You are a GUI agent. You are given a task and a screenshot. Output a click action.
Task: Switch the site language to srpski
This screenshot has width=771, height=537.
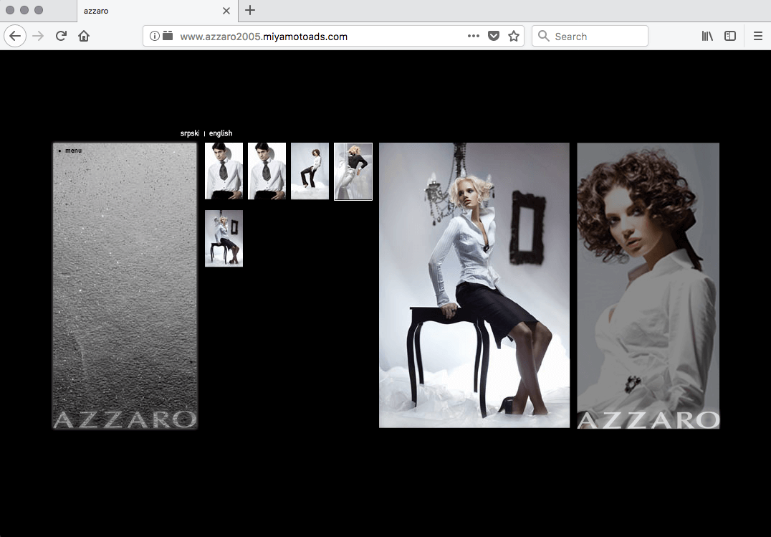coord(190,133)
